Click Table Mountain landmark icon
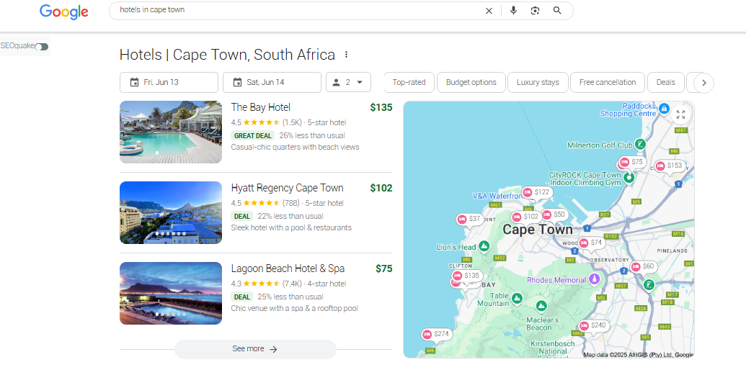This screenshot has height=375, width=746. coord(518,298)
